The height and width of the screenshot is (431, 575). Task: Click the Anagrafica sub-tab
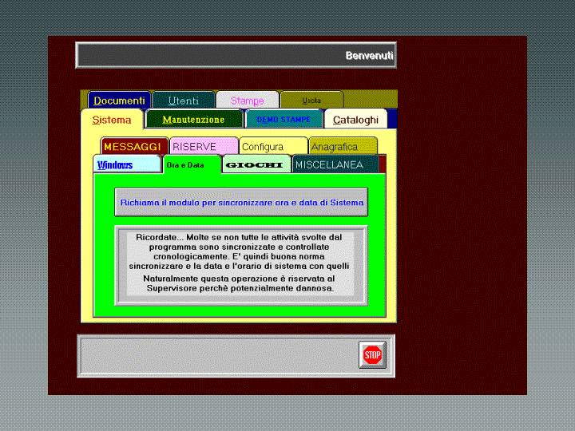coord(342,147)
